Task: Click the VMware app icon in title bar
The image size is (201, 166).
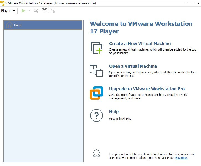Action: point(2,3)
